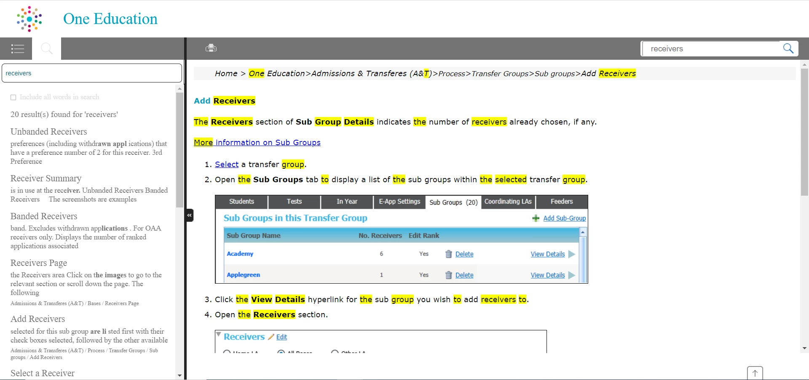Open View Details for Applegreen
The height and width of the screenshot is (380, 809).
pyautogui.click(x=548, y=275)
